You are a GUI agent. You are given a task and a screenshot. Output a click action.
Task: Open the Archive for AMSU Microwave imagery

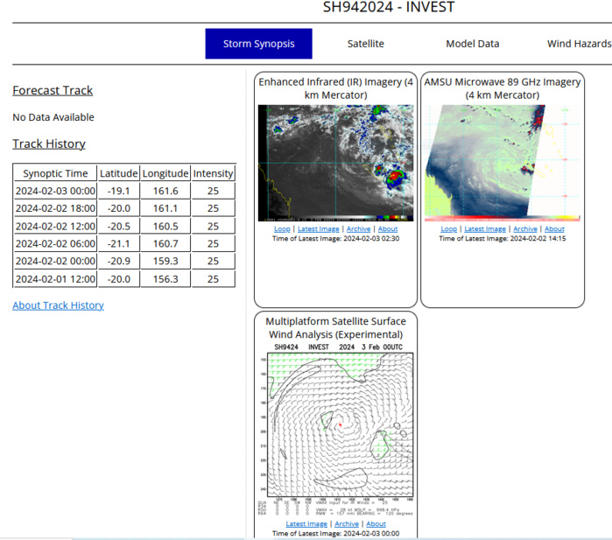[x=525, y=229]
